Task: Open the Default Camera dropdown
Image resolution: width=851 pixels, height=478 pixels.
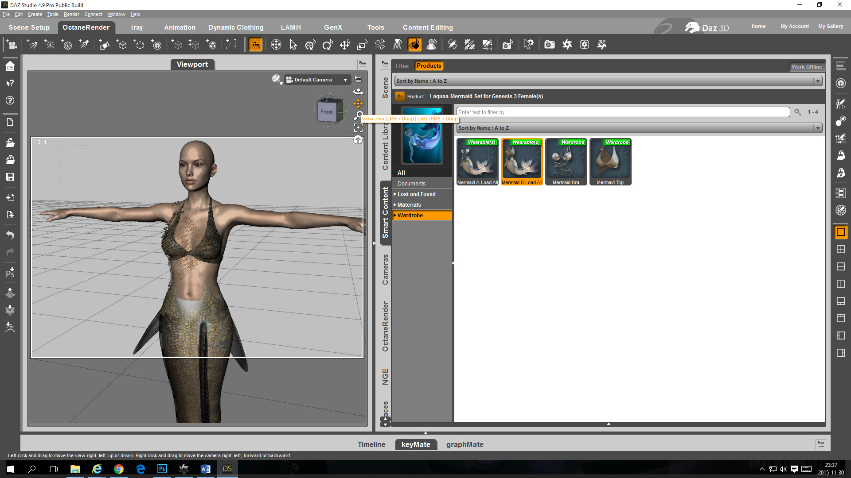Action: coord(345,80)
